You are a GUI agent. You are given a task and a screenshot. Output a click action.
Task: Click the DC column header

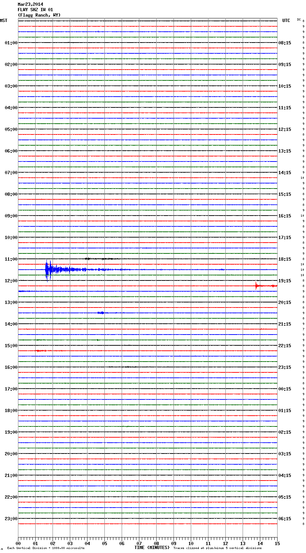click(x=299, y=19)
